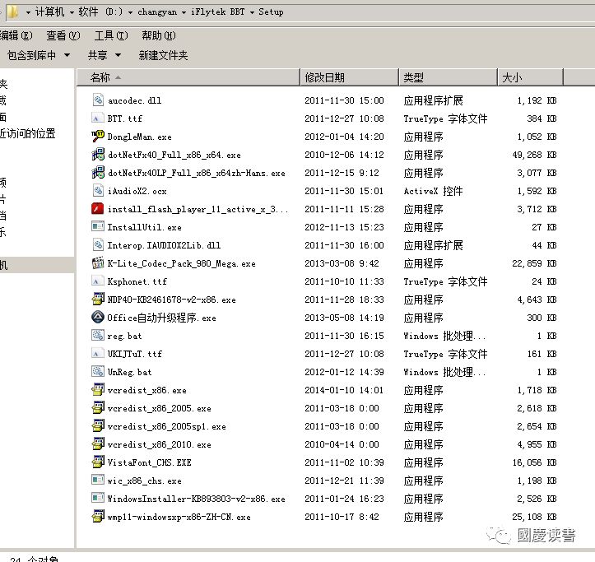Expand arrow after 计算机 in address bar
The image size is (595, 562).
(72, 12)
